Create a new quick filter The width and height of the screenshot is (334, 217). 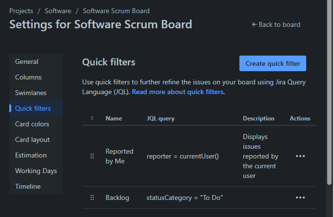[x=273, y=63]
